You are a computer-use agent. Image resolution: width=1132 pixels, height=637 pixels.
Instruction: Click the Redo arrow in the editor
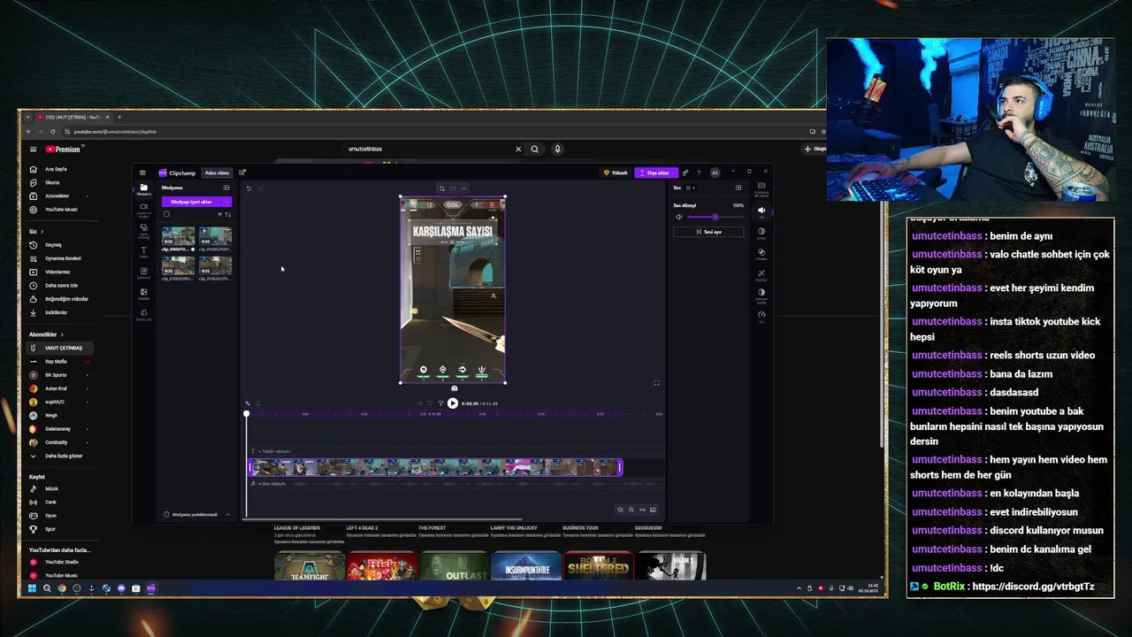pyautogui.click(x=260, y=188)
